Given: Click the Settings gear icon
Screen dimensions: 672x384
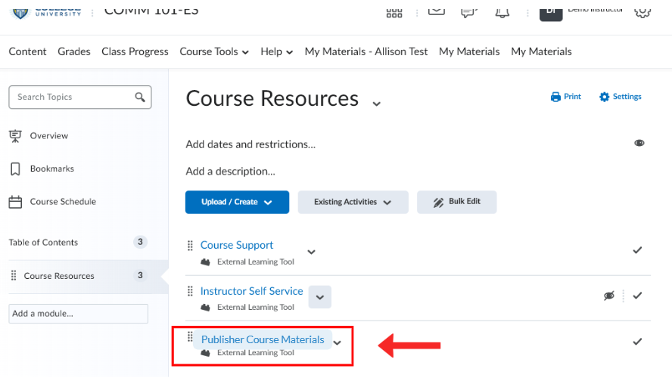Looking at the screenshot, I should point(605,97).
